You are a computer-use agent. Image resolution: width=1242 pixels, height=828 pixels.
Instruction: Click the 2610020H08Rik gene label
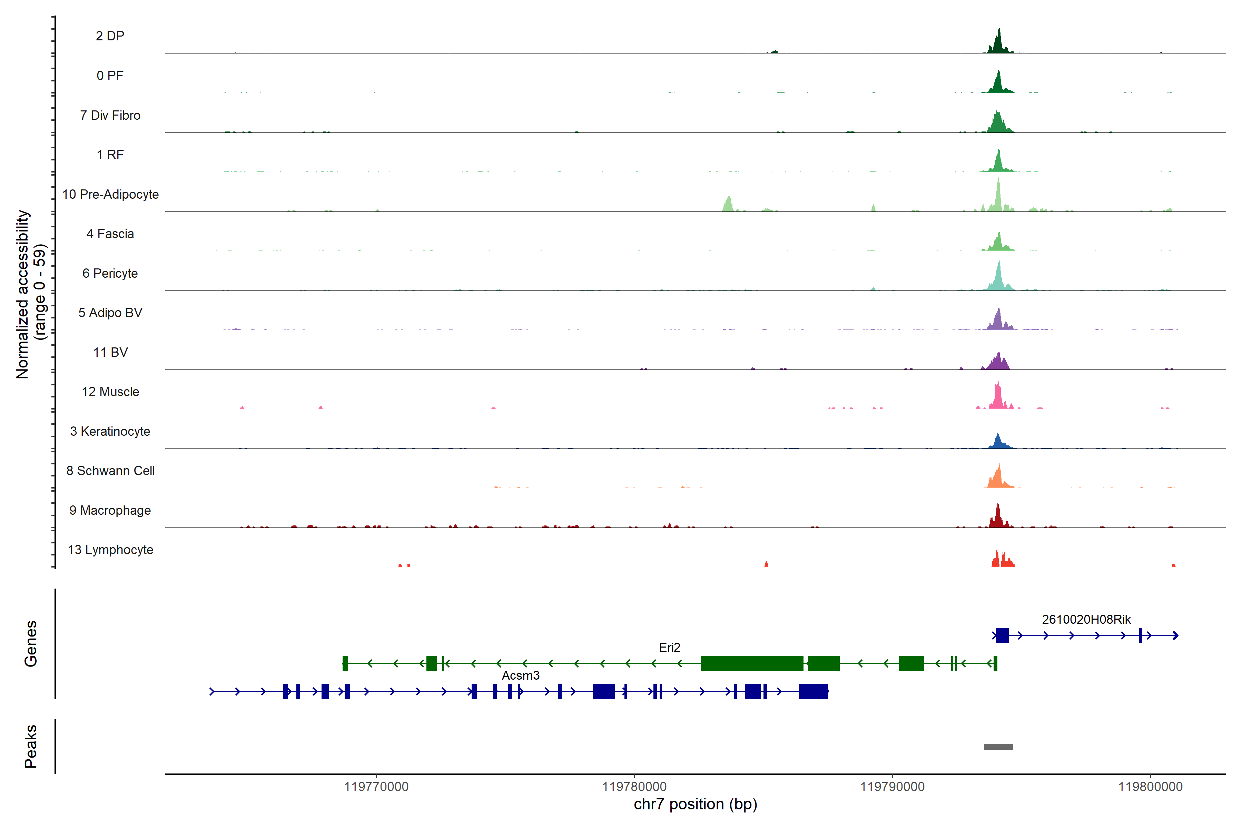1086,619
